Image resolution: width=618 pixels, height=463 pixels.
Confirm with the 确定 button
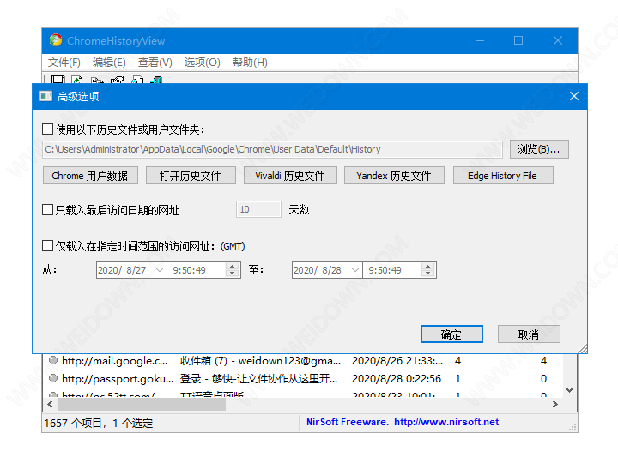[x=451, y=334]
